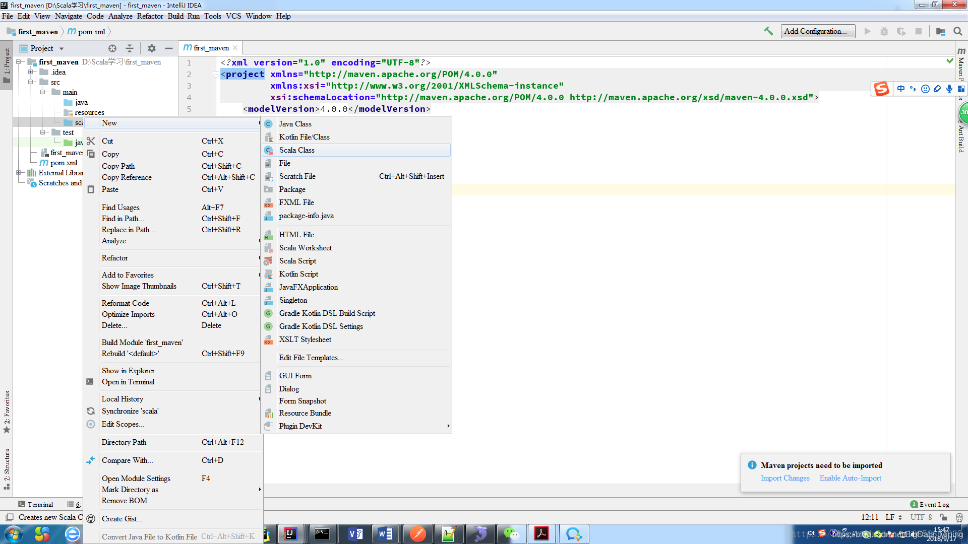Screen dimensions: 968x544
Task: Expand the .idea folder node
Action: pyautogui.click(x=30, y=72)
